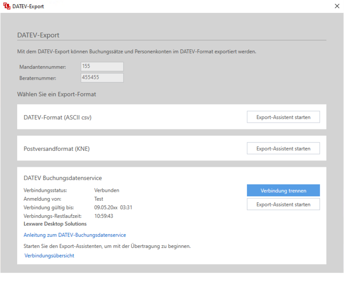The image size is (344, 281).
Task: Click the Anmeldung von value Test
Action: pos(99,199)
